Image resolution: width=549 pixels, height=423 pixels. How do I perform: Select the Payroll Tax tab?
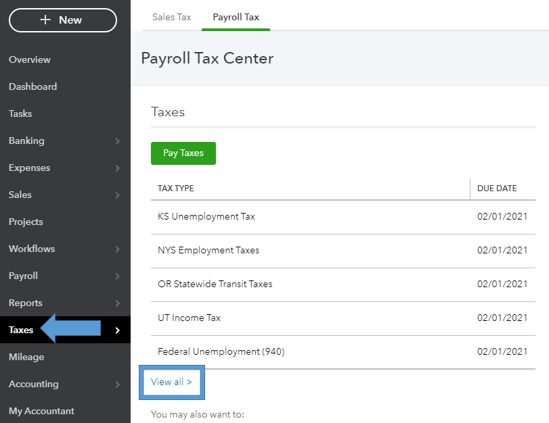pyautogui.click(x=236, y=17)
